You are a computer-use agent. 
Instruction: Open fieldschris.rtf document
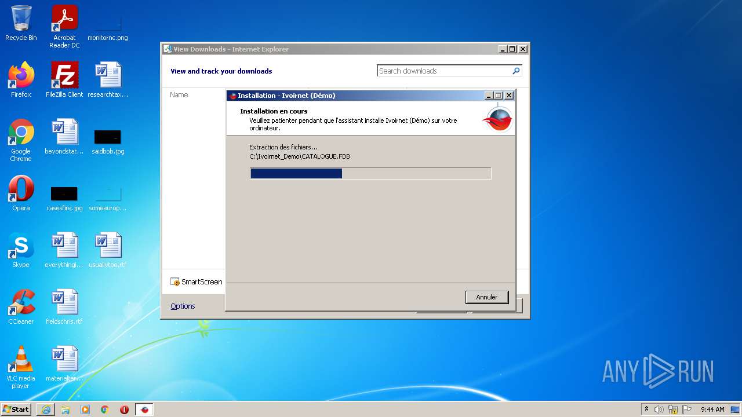click(x=64, y=308)
